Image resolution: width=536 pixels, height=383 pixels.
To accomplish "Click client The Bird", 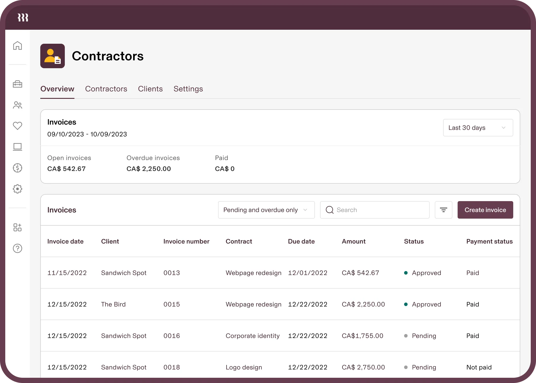I will pos(113,304).
